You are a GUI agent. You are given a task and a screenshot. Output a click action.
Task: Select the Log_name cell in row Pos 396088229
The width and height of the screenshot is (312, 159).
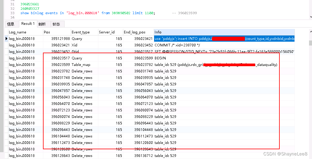coord(25,123)
